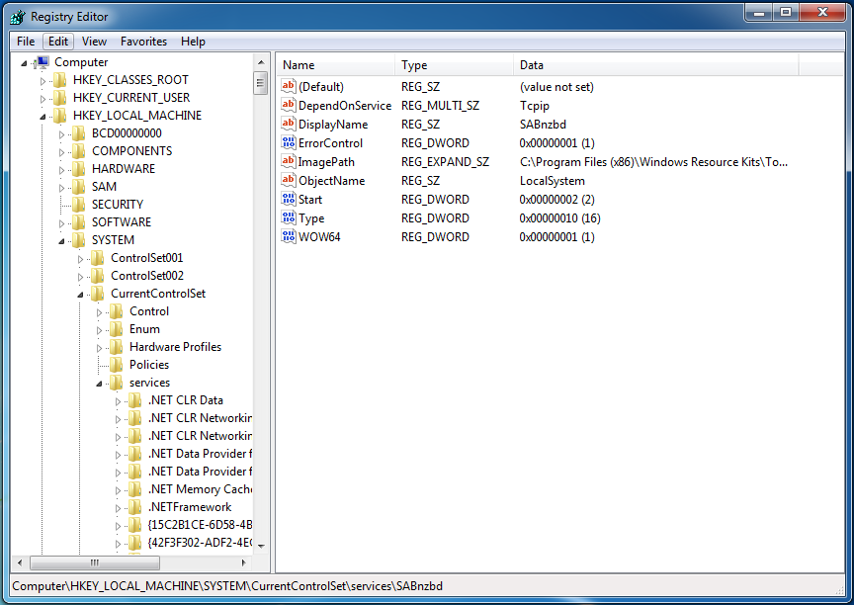This screenshot has height=605, width=854.
Task: Click the CurrentControlSet folder icon
Action: 98,294
